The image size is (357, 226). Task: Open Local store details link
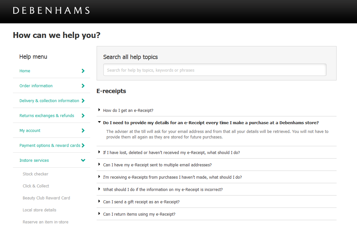tap(39, 210)
